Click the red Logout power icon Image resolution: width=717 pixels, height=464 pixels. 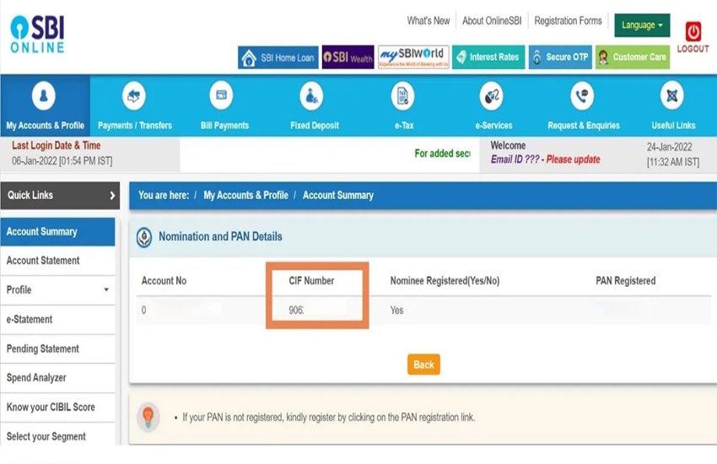pyautogui.click(x=693, y=33)
